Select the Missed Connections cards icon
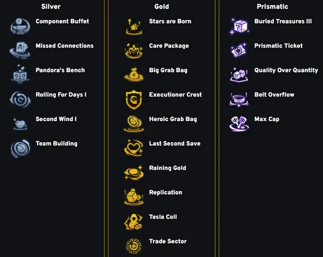 [x=19, y=50]
